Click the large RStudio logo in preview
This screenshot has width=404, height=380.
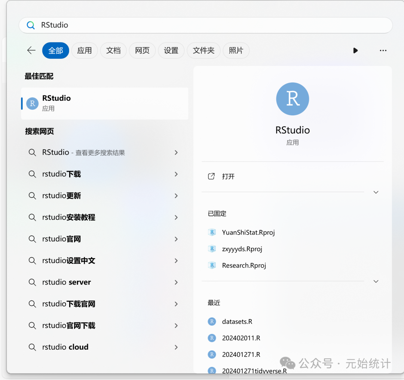pos(293,99)
